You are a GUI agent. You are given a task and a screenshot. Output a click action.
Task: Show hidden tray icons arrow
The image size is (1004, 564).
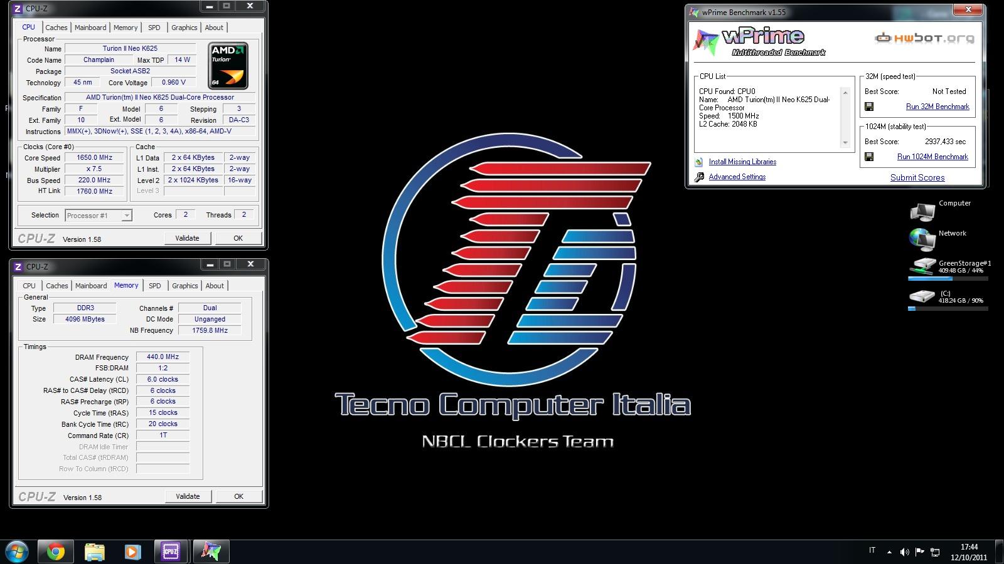click(889, 552)
